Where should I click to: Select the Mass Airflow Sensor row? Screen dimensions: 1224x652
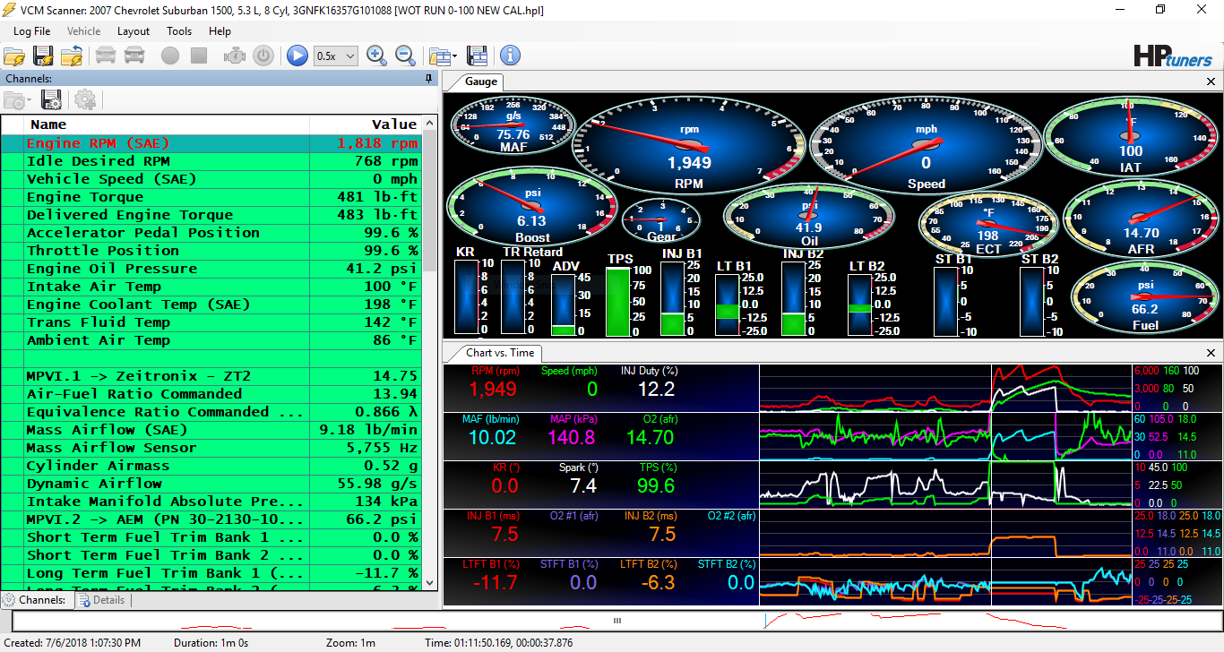(x=211, y=448)
